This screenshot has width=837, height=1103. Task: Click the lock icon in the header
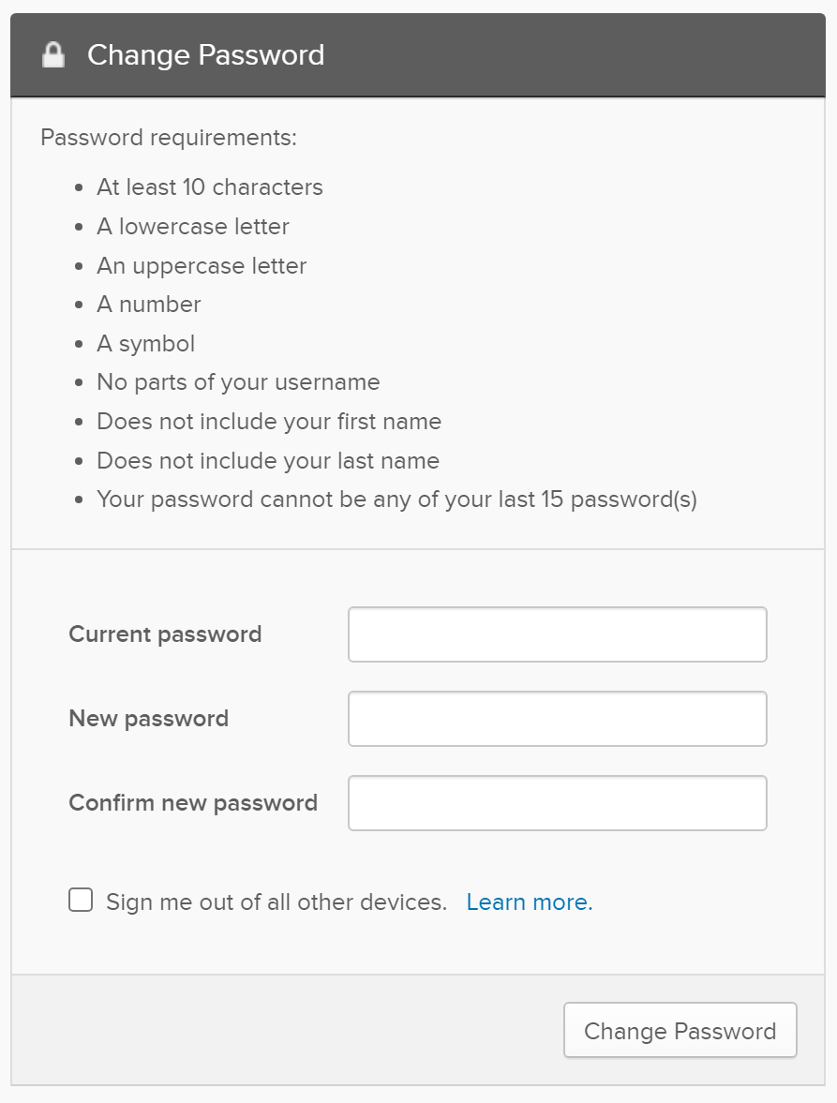(53, 55)
